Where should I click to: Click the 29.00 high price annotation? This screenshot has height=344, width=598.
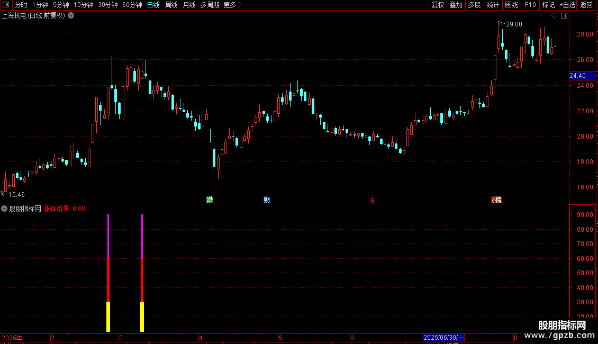tap(514, 24)
